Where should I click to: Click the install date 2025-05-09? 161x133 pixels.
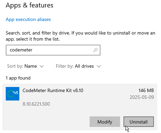click(142, 97)
